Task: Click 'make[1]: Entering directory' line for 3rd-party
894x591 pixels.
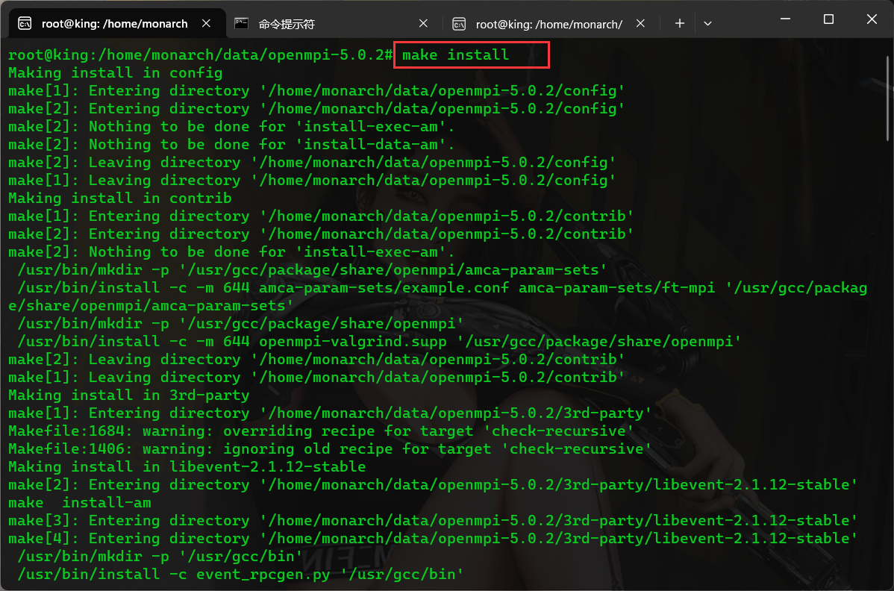Action: [x=330, y=413]
